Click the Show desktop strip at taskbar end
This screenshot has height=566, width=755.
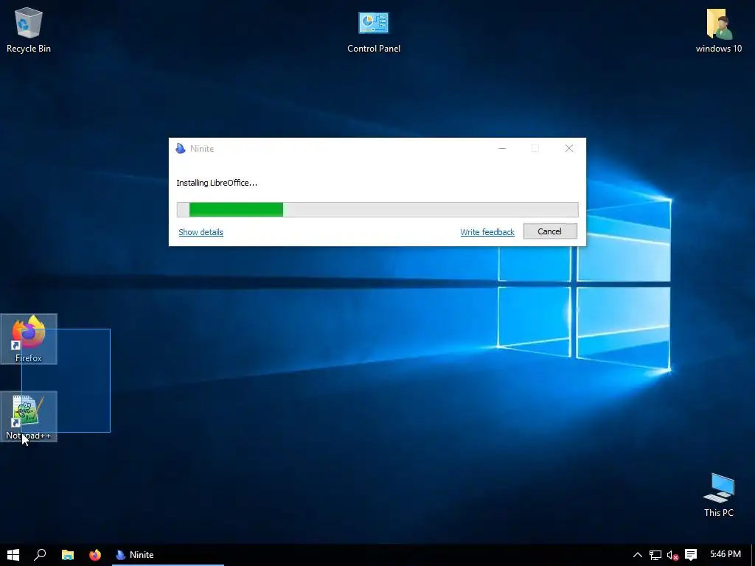pyautogui.click(x=753, y=555)
